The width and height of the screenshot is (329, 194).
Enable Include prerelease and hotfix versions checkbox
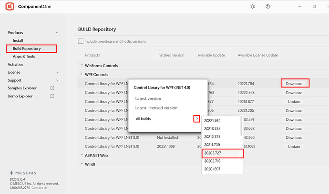pyautogui.click(x=81, y=41)
